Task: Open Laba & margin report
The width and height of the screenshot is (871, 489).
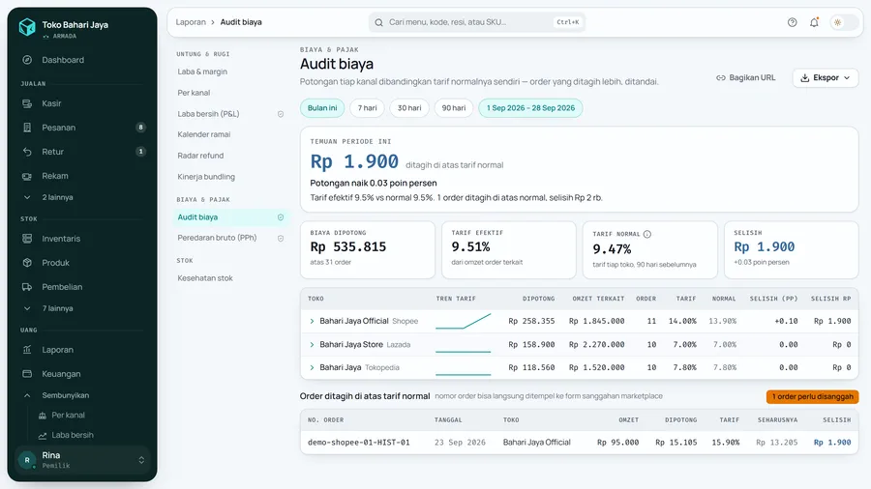Action: (x=202, y=72)
